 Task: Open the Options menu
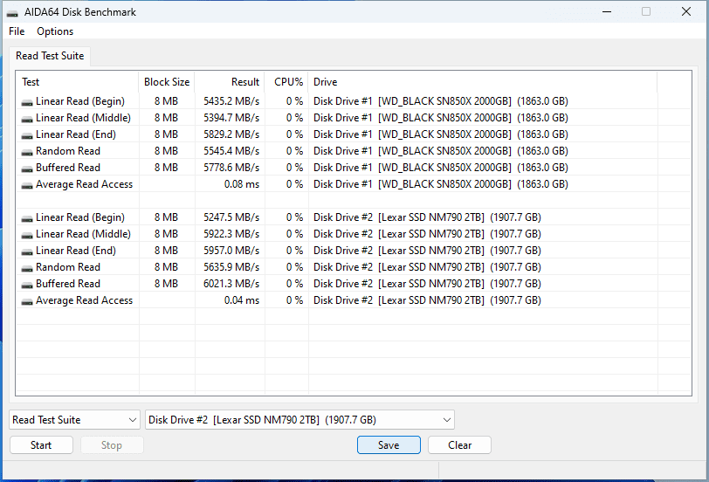pos(55,31)
